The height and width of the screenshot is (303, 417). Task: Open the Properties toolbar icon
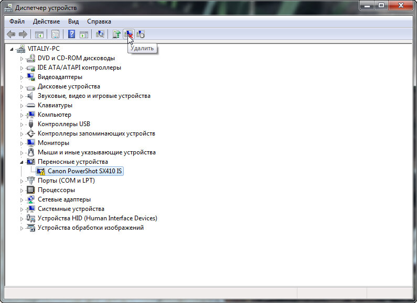[55, 34]
